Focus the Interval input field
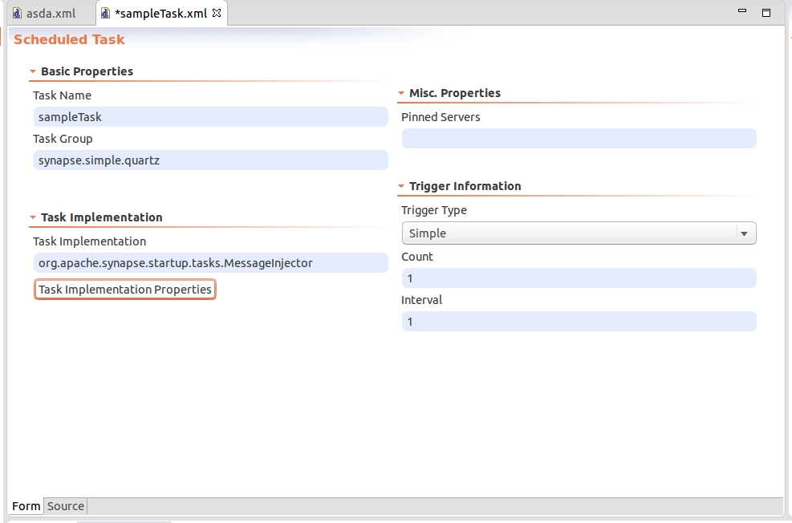 579,322
